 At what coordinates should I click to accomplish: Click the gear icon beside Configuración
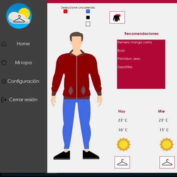click(4, 81)
